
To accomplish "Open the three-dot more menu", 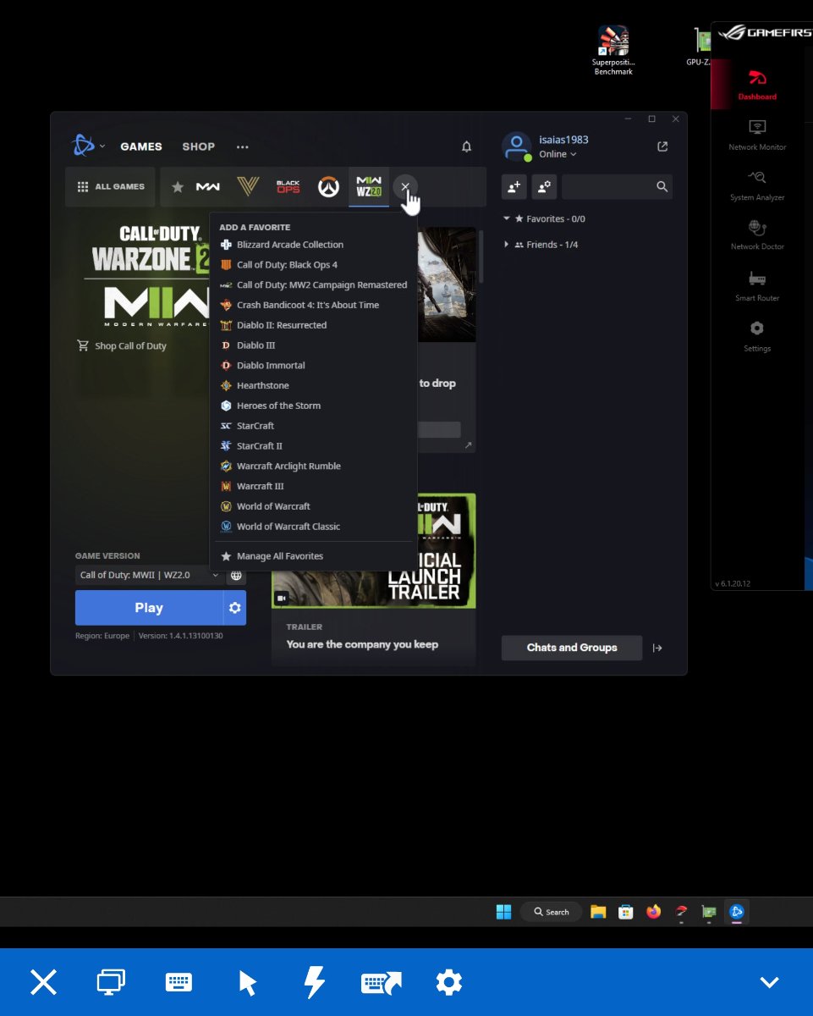I will point(243,146).
